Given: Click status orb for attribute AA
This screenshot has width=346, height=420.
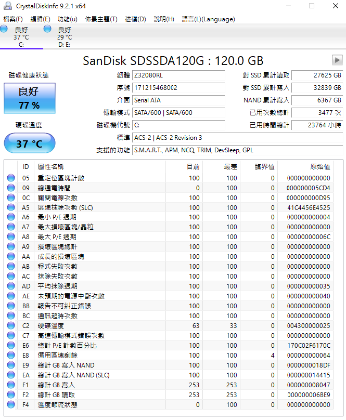Looking at the screenshot, I should point(11,256).
